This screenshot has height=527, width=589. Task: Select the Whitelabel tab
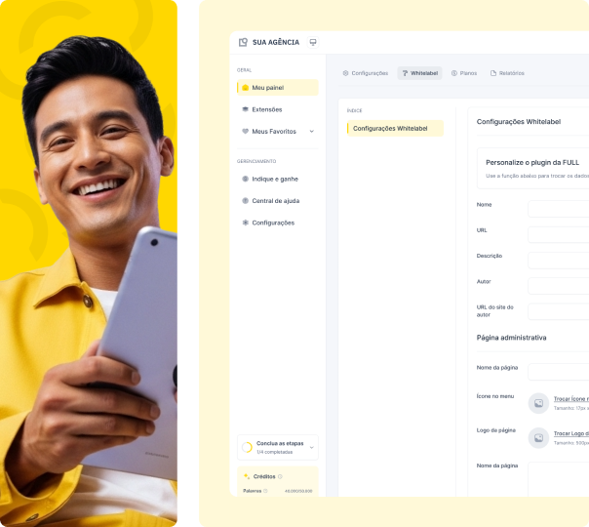[x=419, y=73]
